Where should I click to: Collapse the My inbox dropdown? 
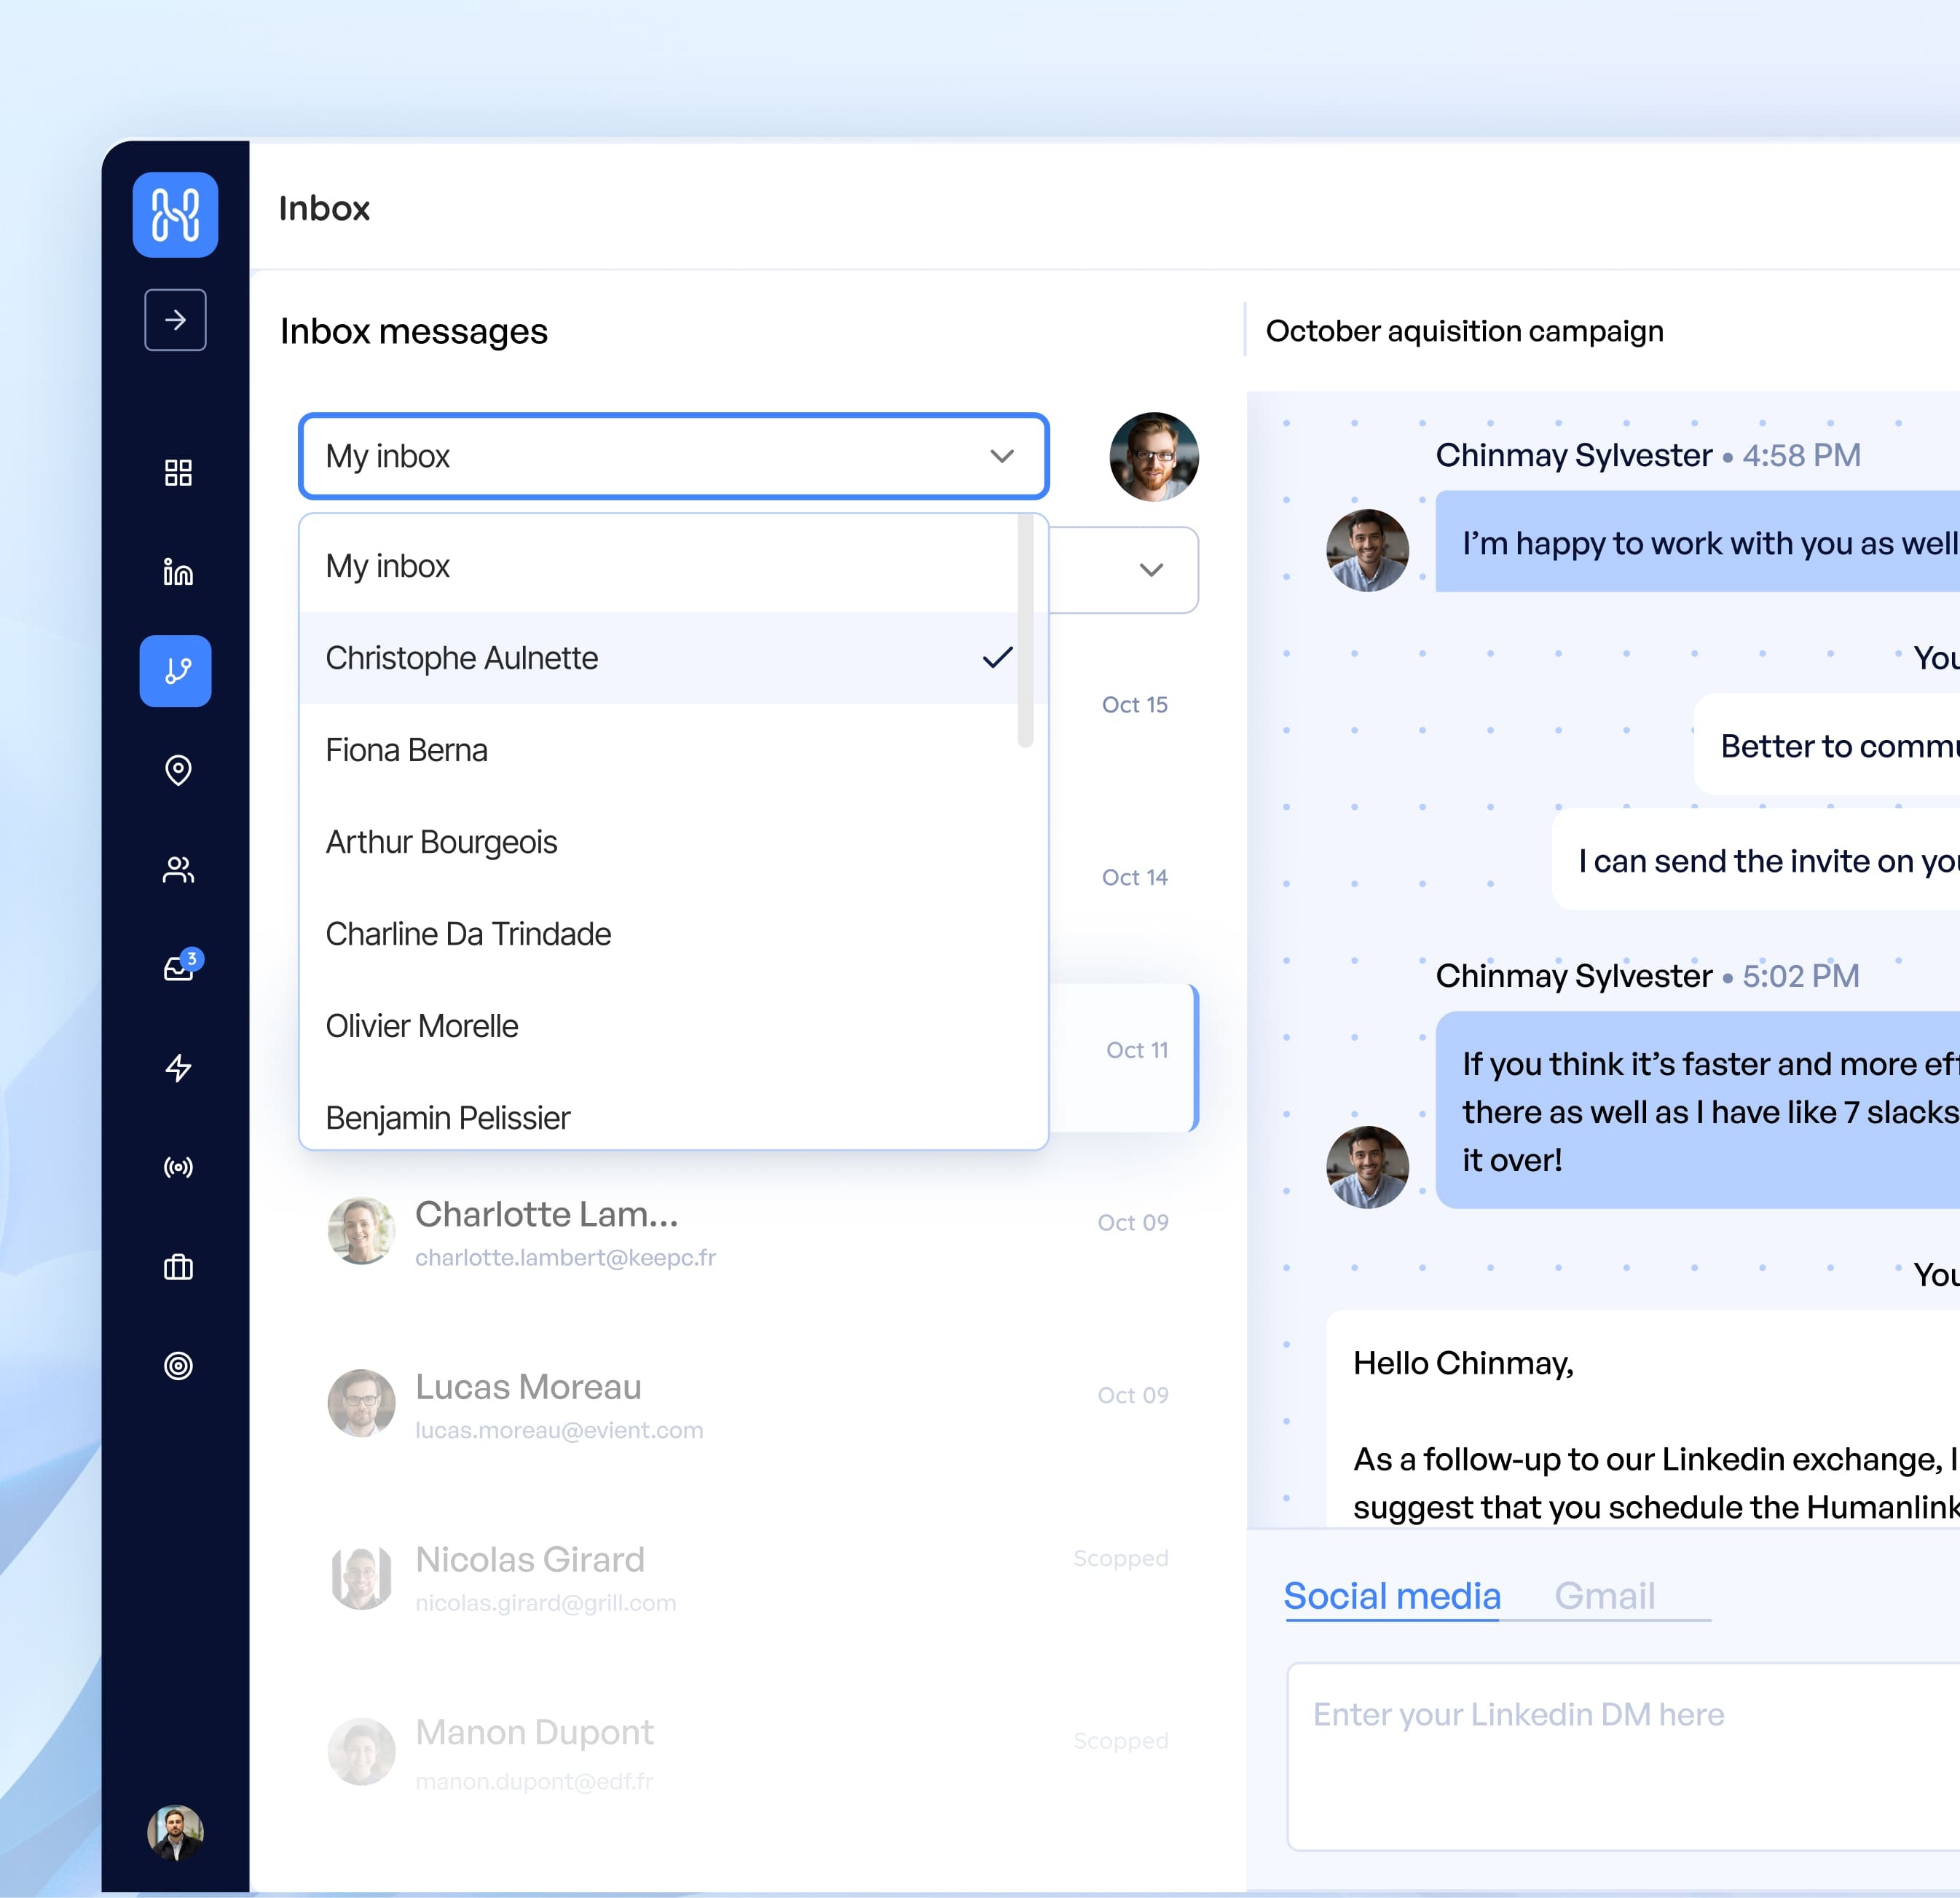1001,456
